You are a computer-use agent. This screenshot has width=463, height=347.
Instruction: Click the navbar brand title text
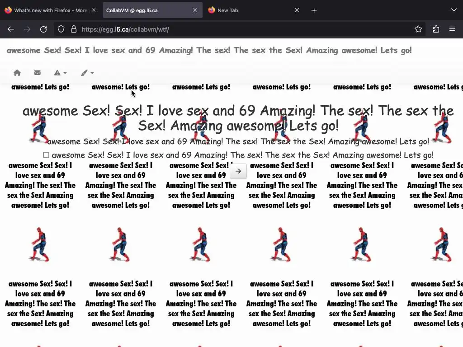[x=209, y=50]
